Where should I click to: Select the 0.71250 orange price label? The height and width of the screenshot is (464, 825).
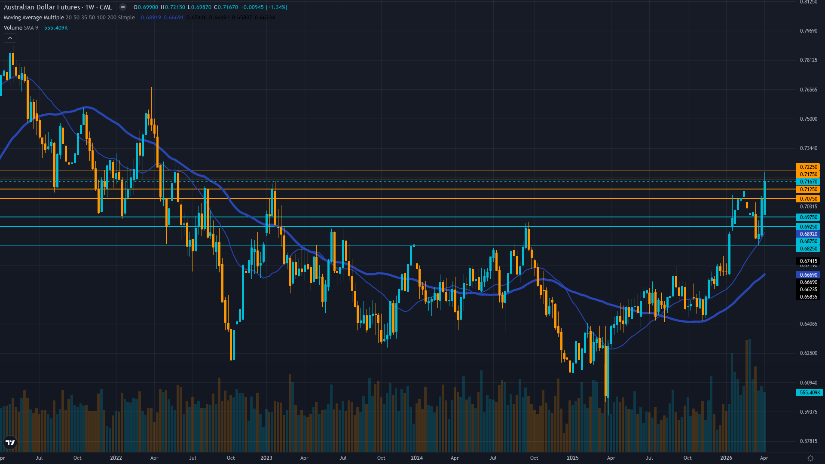pyautogui.click(x=808, y=189)
